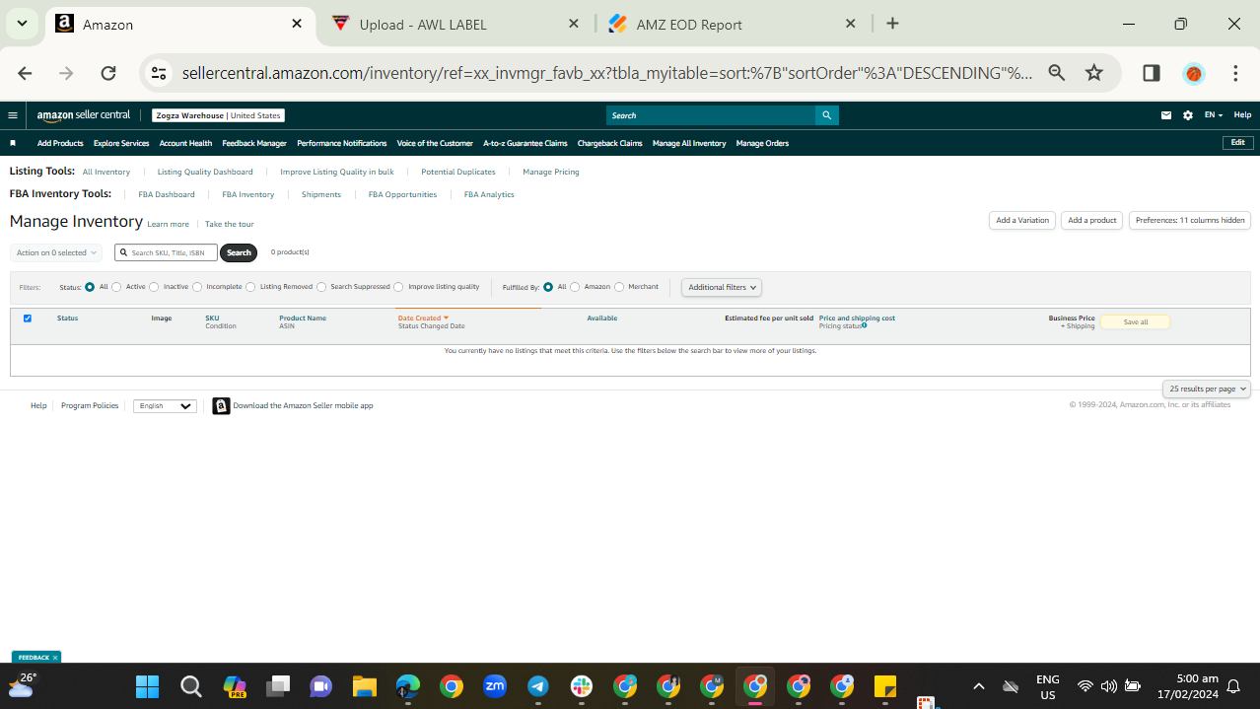Viewport: 1260px width, 709px height.
Task: Open File Explorer from the taskbar
Action: [365, 686]
